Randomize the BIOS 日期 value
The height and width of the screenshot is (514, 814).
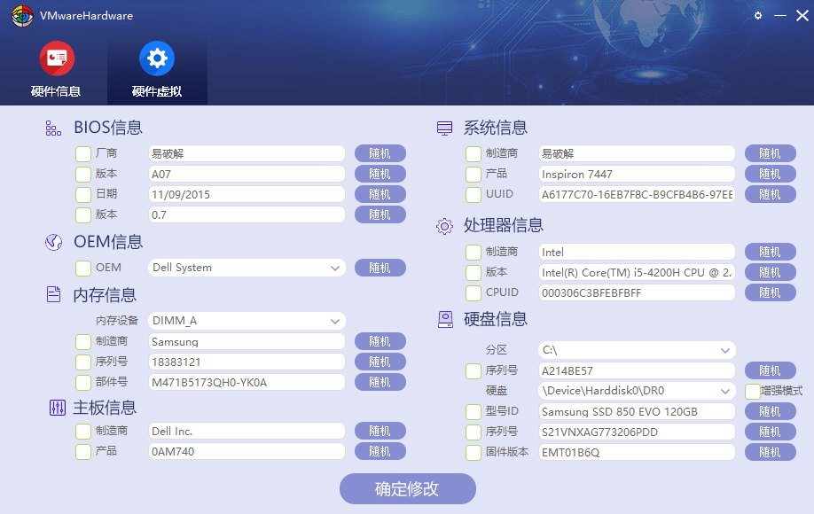[380, 194]
